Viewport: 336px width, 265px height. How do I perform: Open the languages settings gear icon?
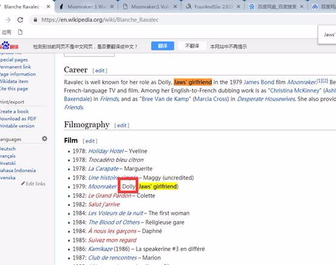tap(44, 139)
